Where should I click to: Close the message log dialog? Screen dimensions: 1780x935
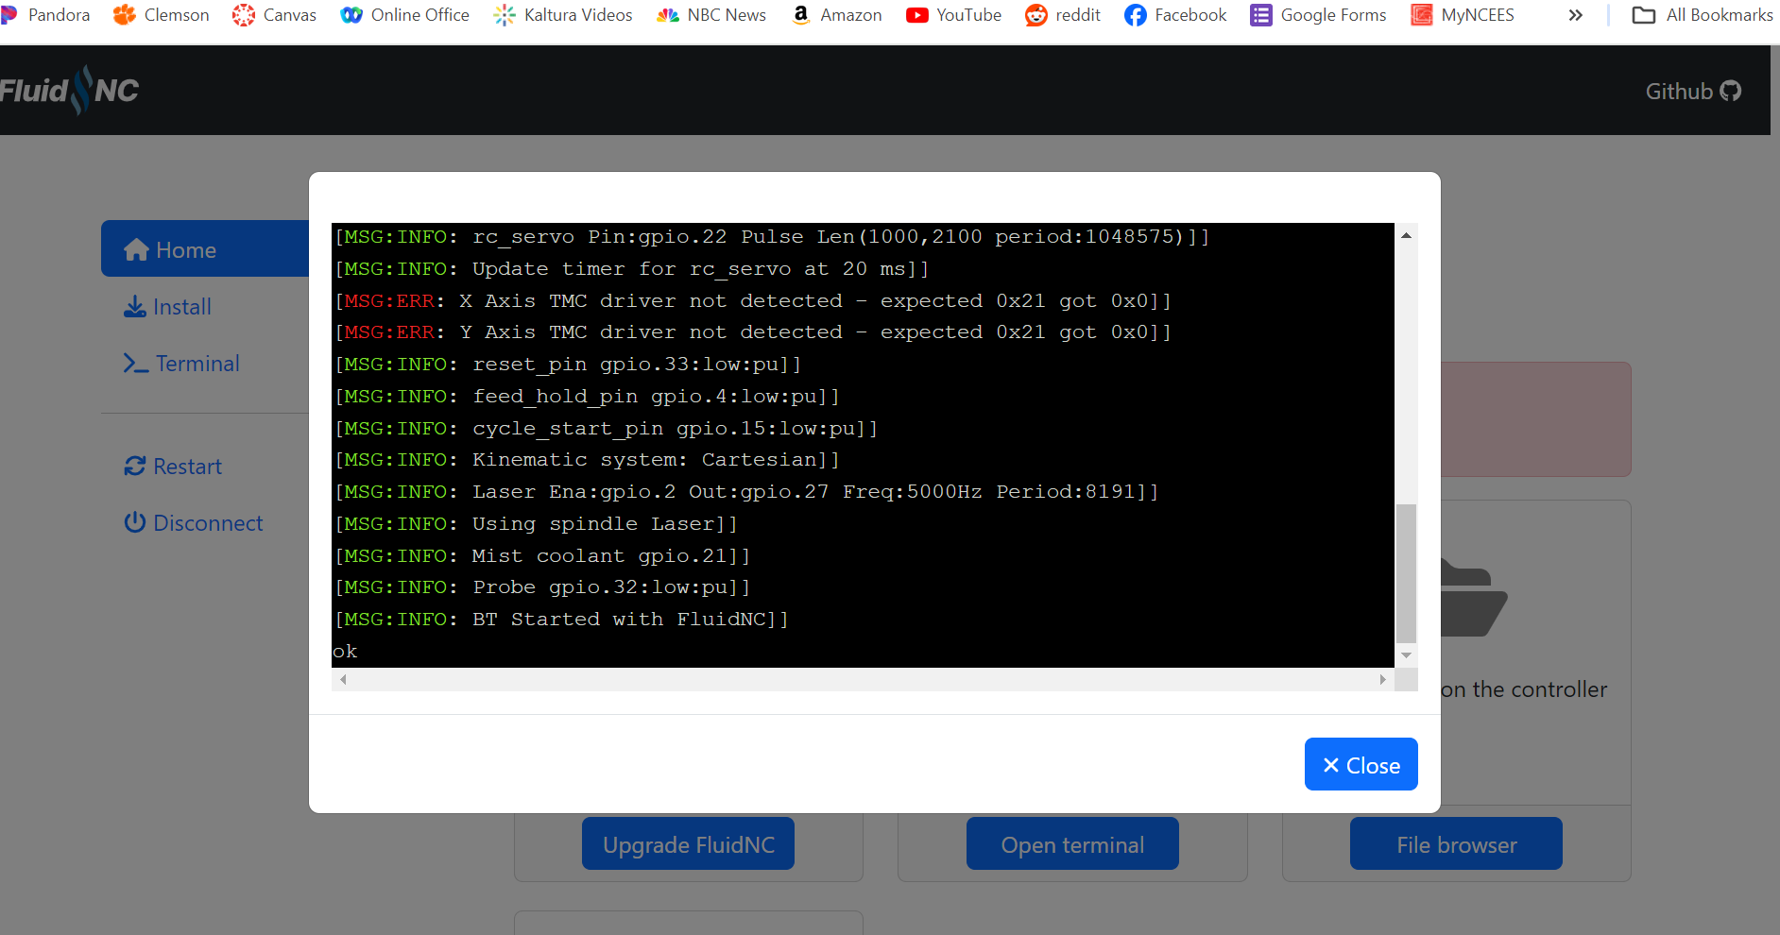pyautogui.click(x=1361, y=764)
